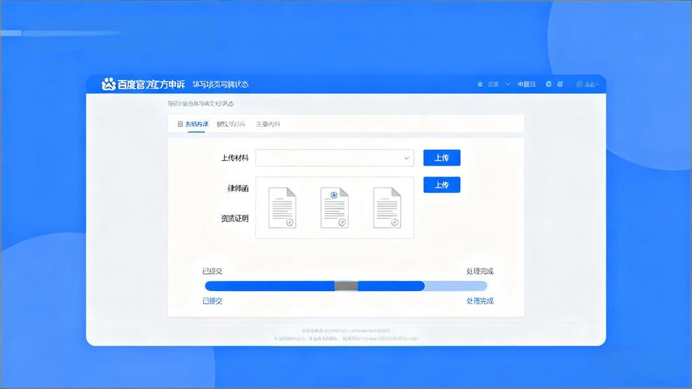Open the leftmost document thumbnail
Viewport: 692px width, 389px height.
pos(282,208)
